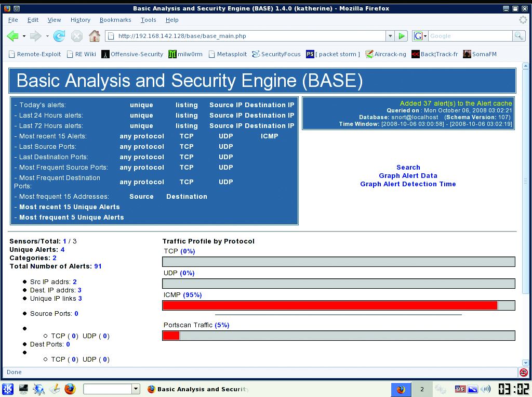This screenshot has width=532, height=397.
Task: Open the KDE menu launcher
Action: [x=8, y=389]
